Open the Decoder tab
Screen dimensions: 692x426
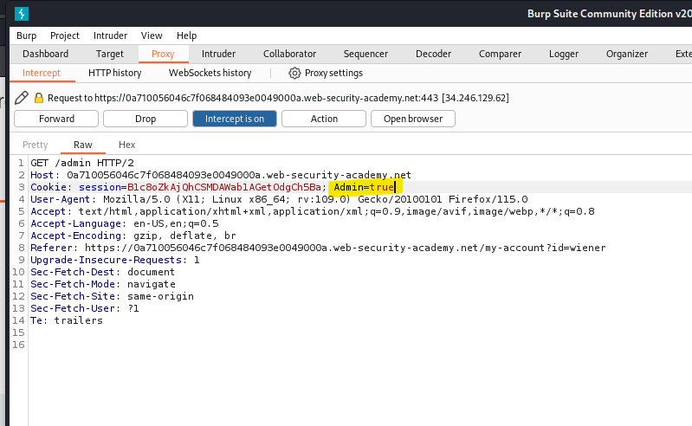(x=433, y=54)
